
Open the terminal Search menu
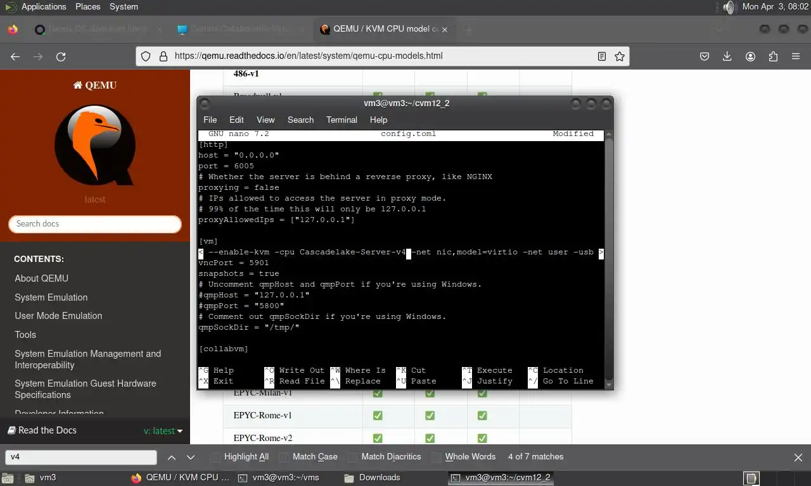(x=300, y=120)
